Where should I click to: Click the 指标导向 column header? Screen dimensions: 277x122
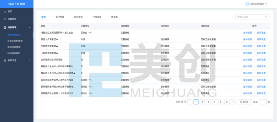(165, 26)
